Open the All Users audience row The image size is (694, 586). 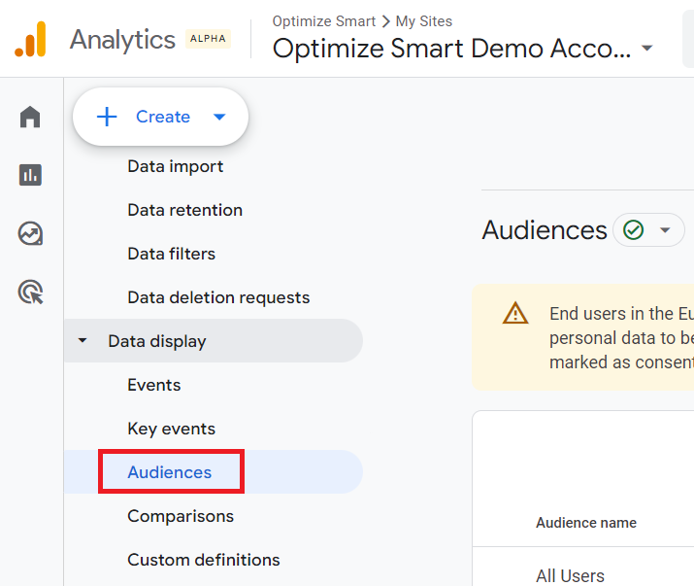click(570, 576)
